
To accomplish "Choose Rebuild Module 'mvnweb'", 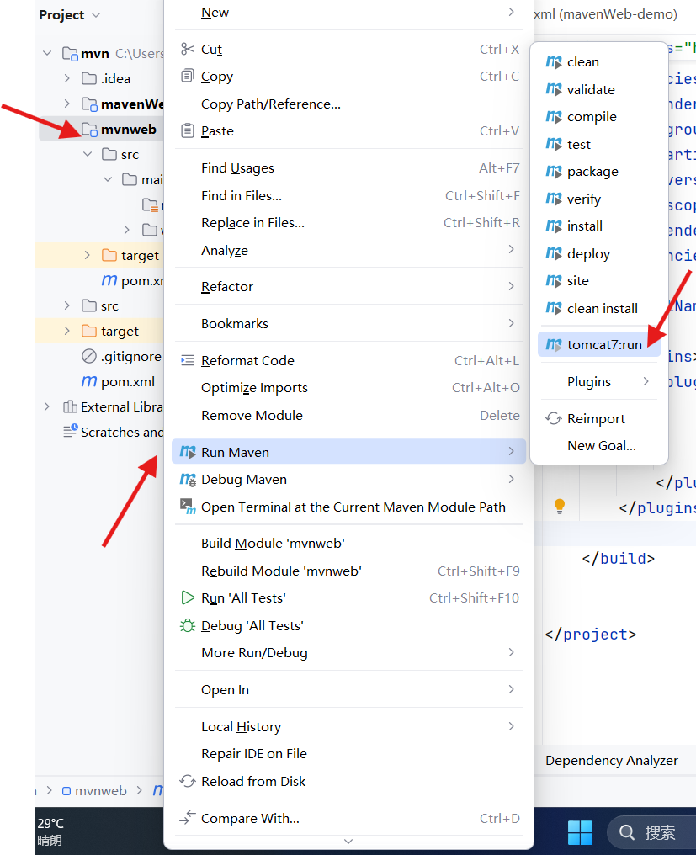I will [x=348, y=571].
